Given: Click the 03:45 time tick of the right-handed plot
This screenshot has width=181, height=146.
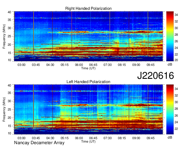Looking at the screenshot, I should pos(36,65).
